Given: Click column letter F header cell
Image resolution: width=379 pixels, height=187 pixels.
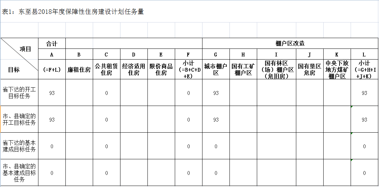Looking at the screenshot, I should (x=189, y=54).
